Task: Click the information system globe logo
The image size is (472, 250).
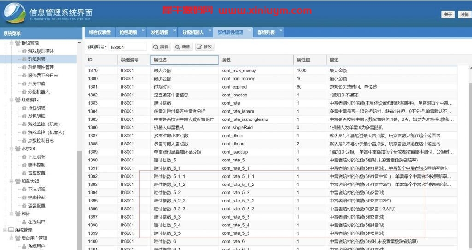Action: (x=15, y=14)
